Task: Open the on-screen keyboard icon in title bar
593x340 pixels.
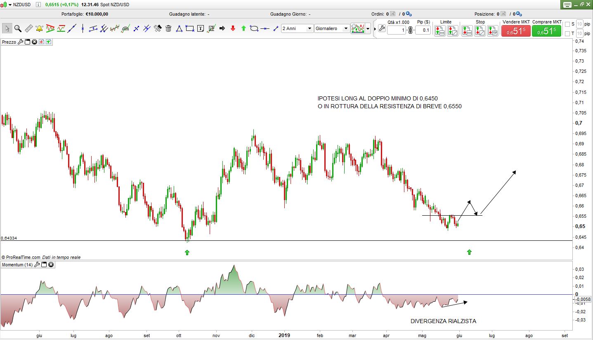Action: 567,5
